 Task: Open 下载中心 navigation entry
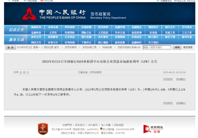tap(86, 42)
